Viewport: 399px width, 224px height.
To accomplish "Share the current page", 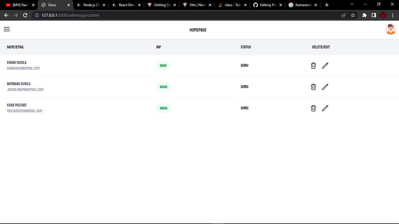I will pos(344,15).
